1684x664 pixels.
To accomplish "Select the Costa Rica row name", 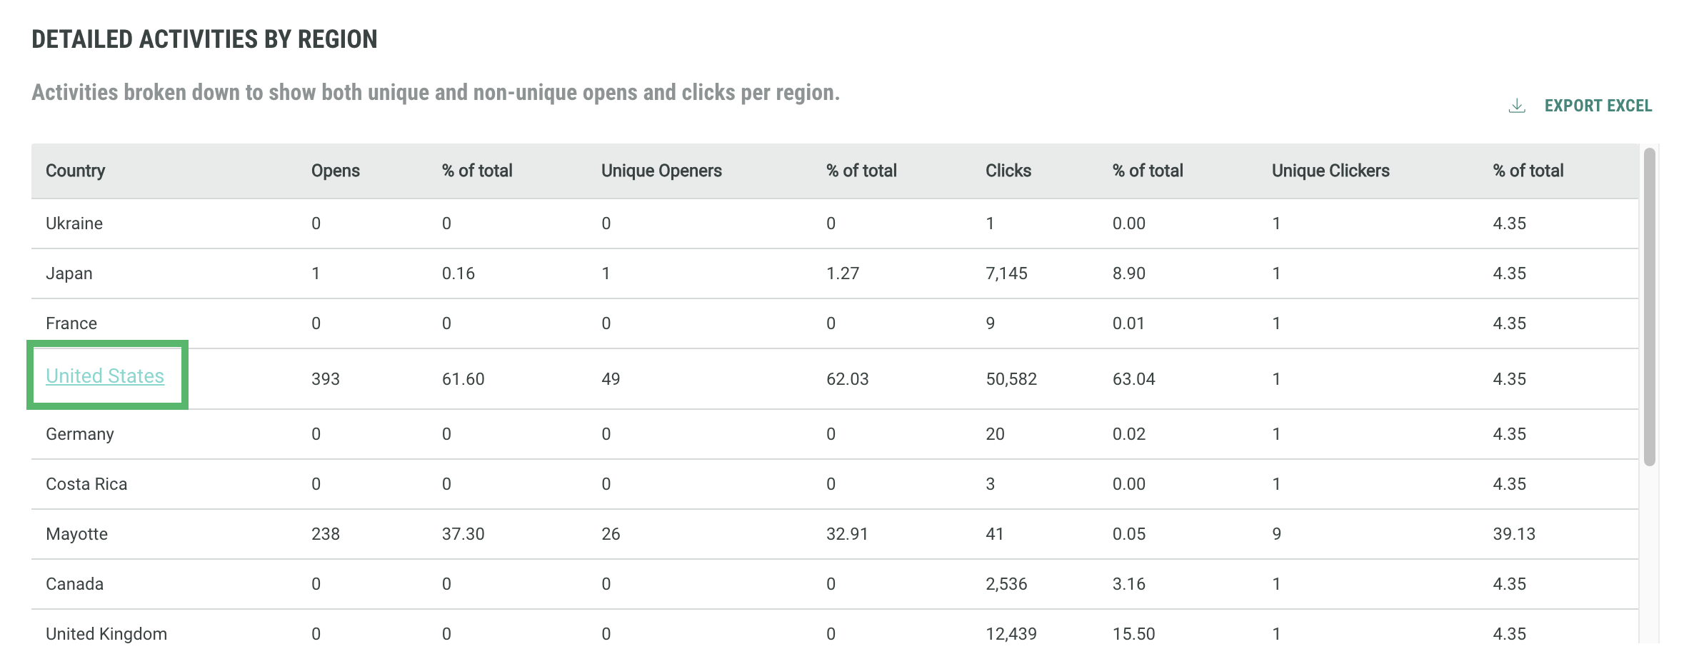I will (86, 485).
